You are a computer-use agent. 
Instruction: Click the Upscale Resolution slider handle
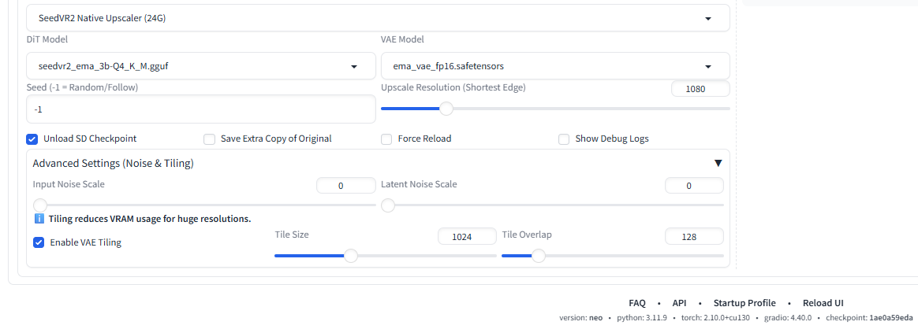446,109
